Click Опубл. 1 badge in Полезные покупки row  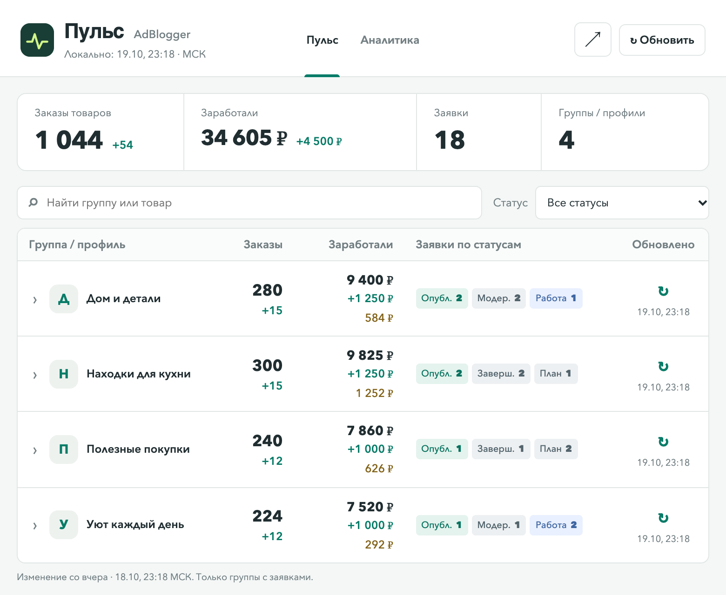pos(442,449)
